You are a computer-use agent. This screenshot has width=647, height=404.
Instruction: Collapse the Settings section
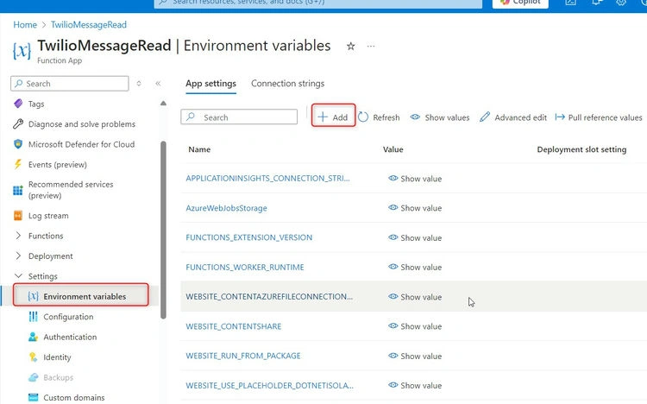18,275
